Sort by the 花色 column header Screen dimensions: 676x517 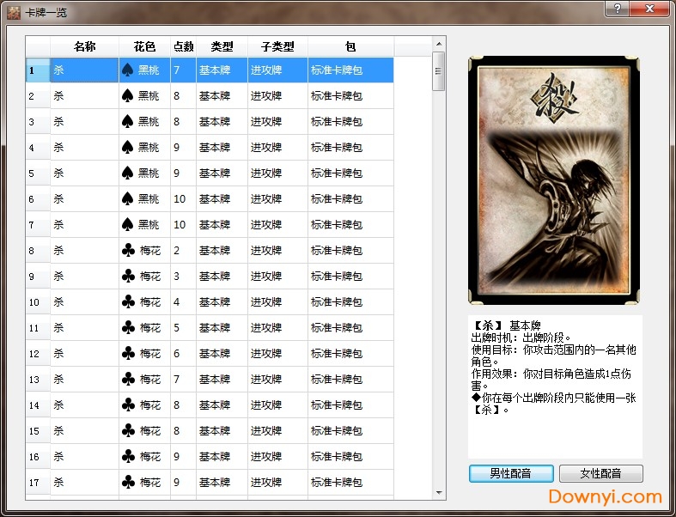pos(144,46)
